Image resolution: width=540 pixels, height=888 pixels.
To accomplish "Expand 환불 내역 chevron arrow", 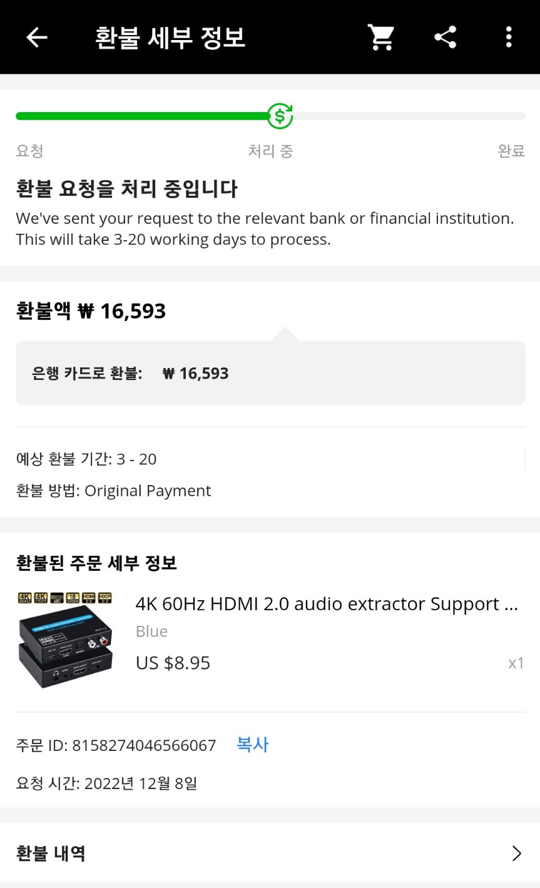I will click(x=516, y=854).
